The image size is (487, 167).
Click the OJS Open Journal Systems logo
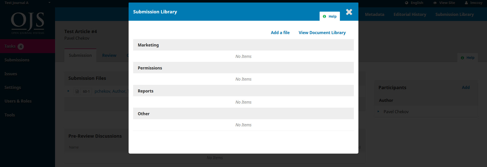tap(28, 23)
